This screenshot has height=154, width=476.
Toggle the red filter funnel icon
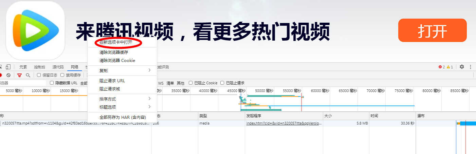point(19,75)
